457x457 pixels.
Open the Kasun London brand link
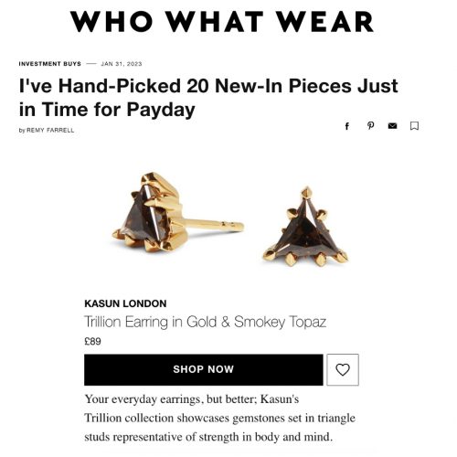pos(125,303)
